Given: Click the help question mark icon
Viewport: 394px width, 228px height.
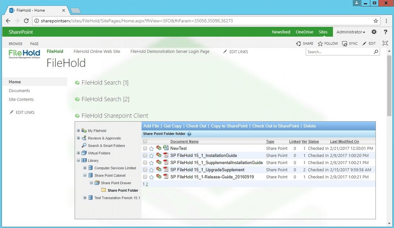Looking at the screenshot, I should pos(386,32).
